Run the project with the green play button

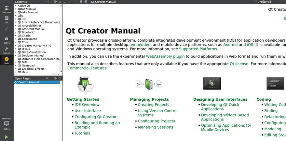[x=7, y=137]
